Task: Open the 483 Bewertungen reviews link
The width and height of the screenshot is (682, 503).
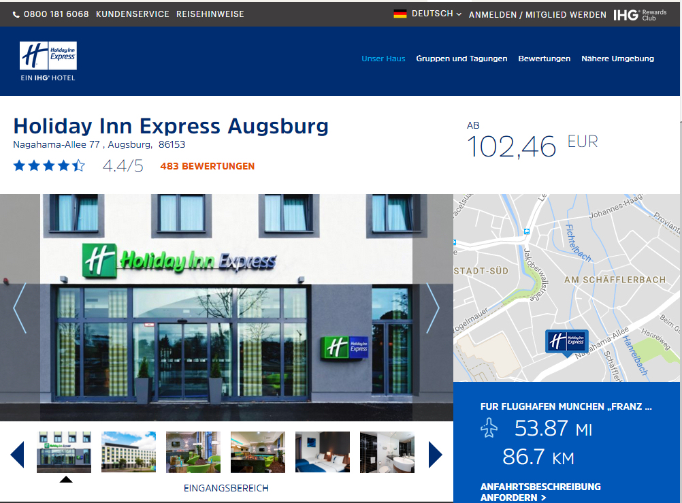Action: click(208, 166)
